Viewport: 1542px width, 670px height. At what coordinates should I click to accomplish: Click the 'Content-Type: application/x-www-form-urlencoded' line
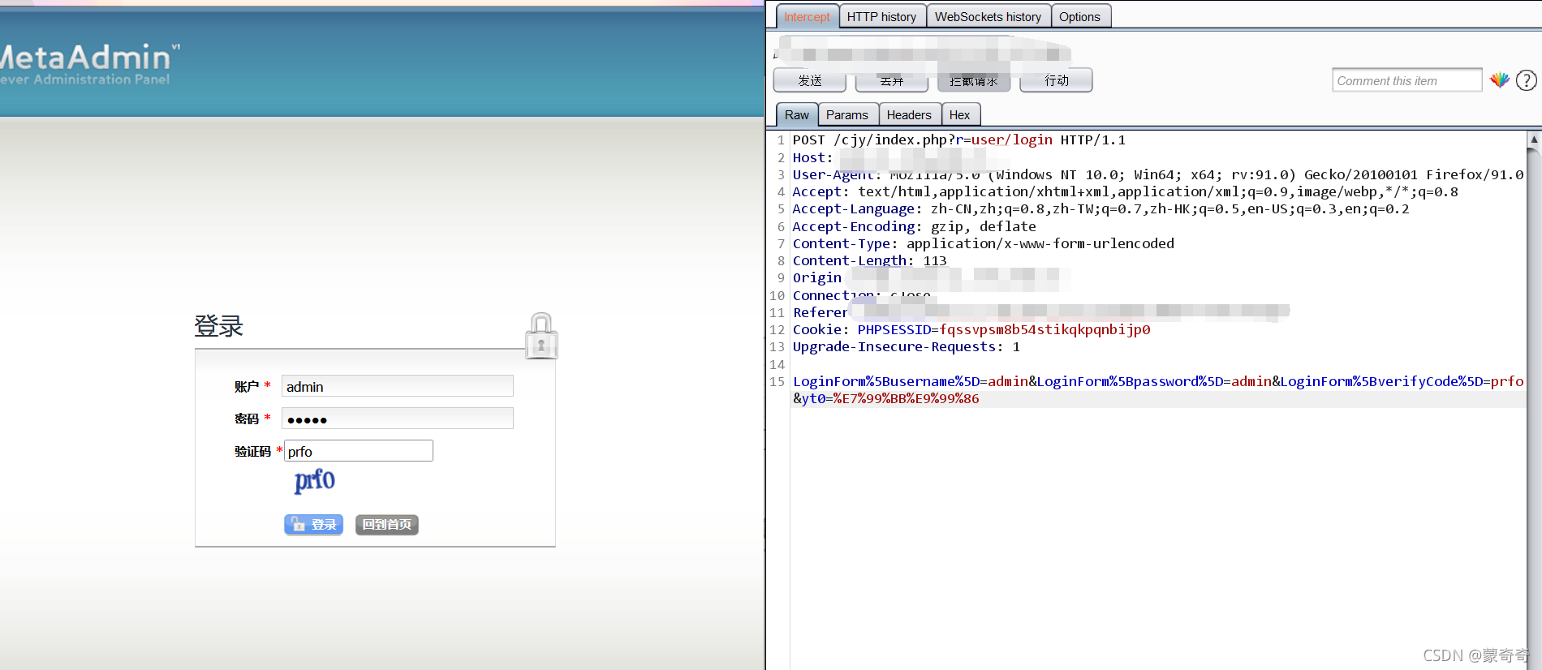click(983, 243)
